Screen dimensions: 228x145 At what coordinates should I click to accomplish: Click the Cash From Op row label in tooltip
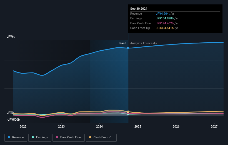(140, 28)
